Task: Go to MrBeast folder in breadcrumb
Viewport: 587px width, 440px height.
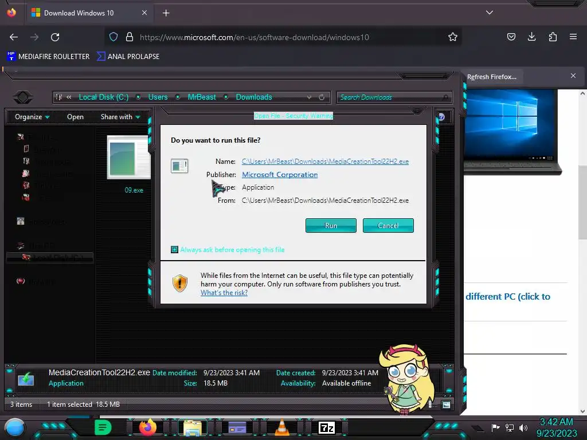Action: (x=202, y=97)
